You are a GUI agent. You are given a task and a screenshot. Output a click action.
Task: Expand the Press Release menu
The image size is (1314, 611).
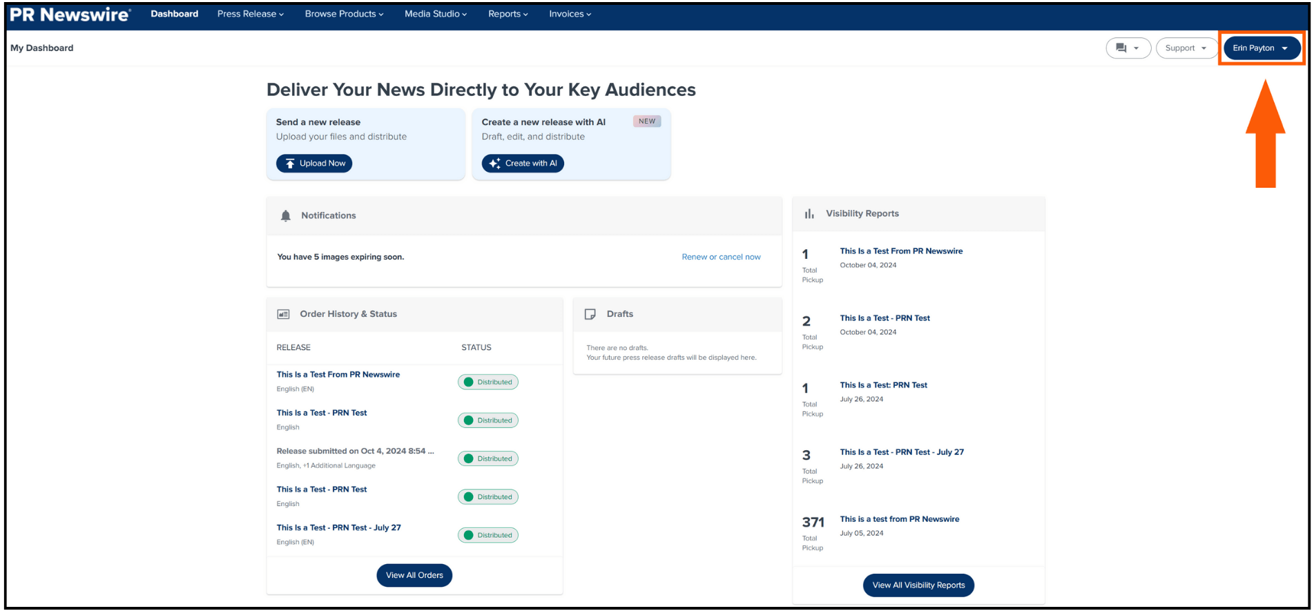[x=250, y=14]
